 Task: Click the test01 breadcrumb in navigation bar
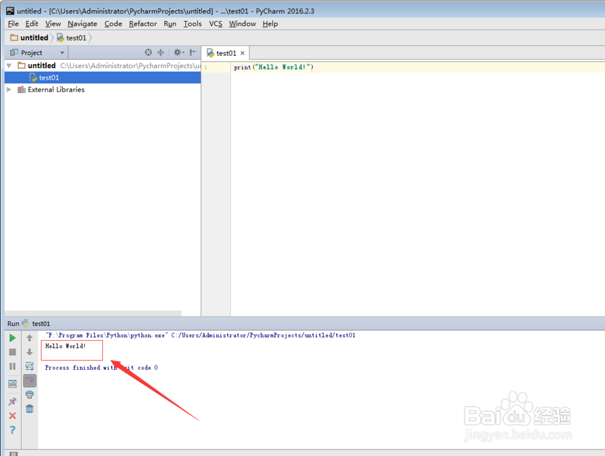71,37
